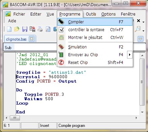
Task: Select Envoyer au Chip entry
Action: click(92, 55)
